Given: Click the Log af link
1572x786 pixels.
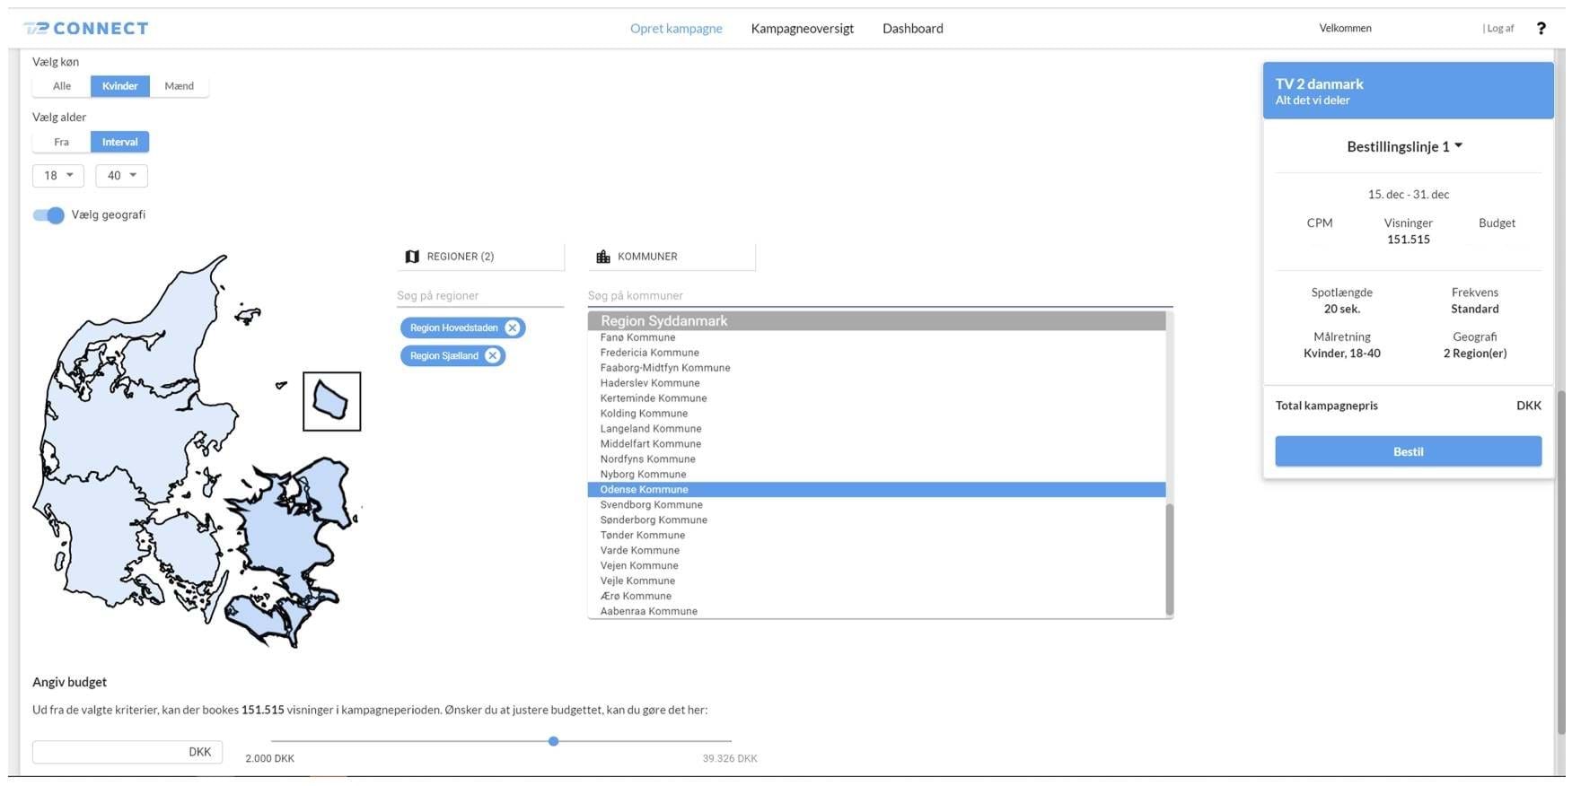Looking at the screenshot, I should [x=1499, y=29].
